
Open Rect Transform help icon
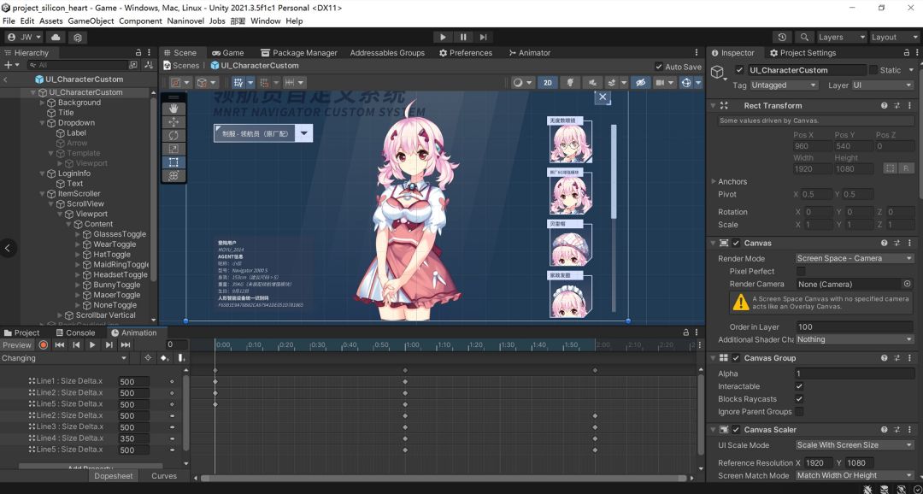tap(885, 106)
